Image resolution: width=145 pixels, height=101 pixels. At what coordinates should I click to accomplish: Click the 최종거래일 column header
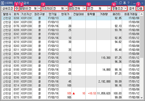[131, 14]
